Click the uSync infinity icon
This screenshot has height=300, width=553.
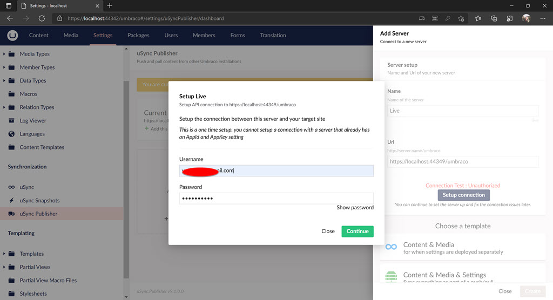(12, 187)
